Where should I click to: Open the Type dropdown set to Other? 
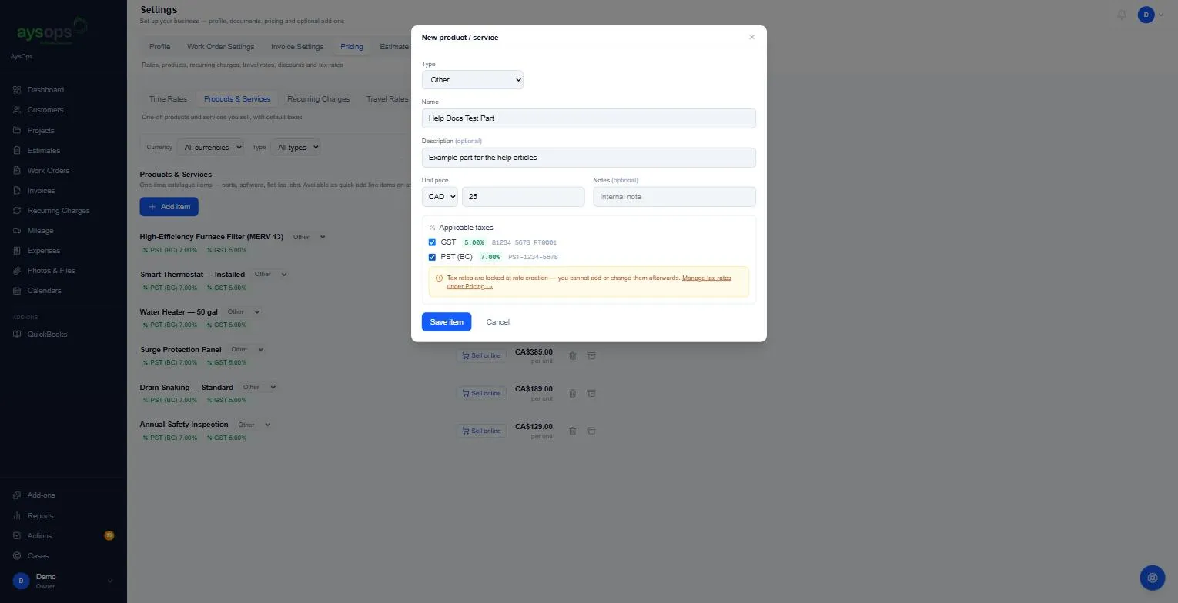(473, 80)
